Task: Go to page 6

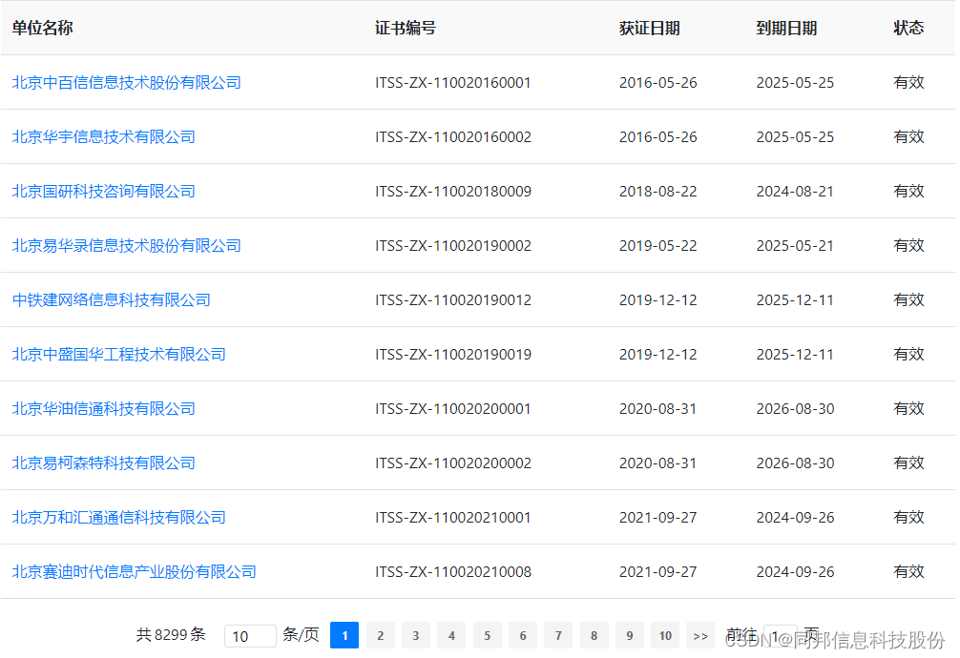Action: 522,635
